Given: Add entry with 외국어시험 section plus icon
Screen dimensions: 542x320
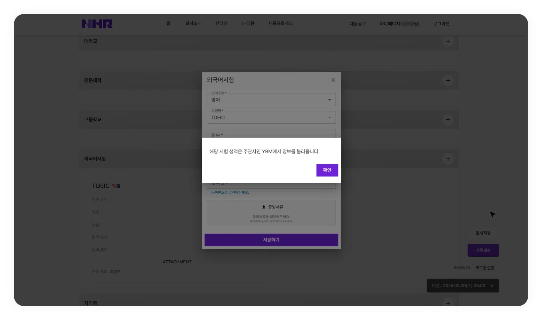Looking at the screenshot, I should (x=448, y=159).
